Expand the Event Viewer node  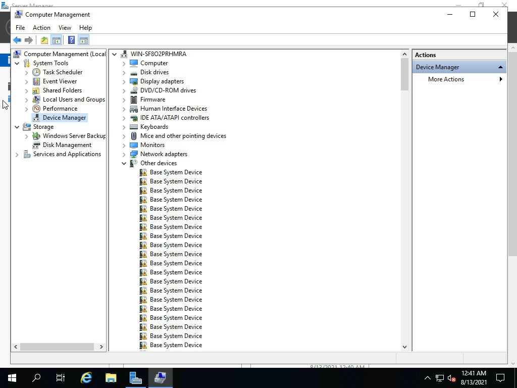[27, 81]
